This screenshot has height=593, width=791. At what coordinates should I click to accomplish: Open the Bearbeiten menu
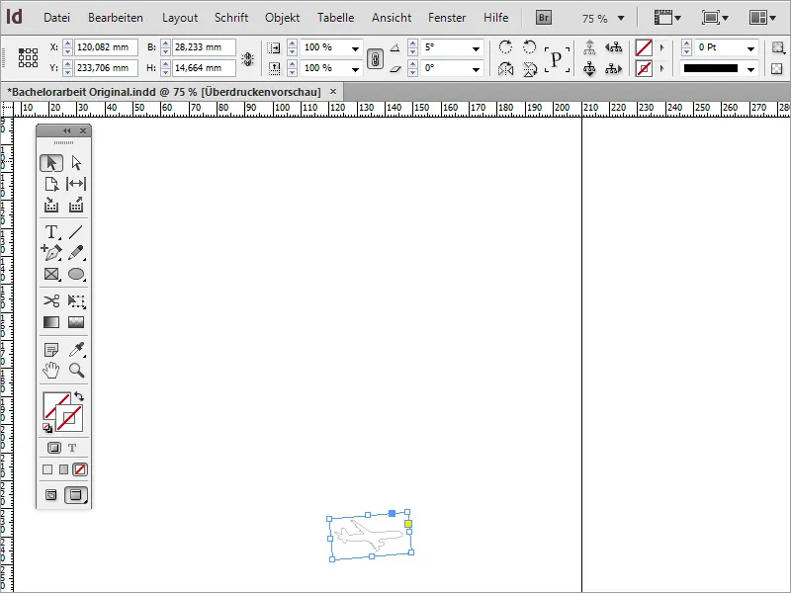click(x=116, y=18)
